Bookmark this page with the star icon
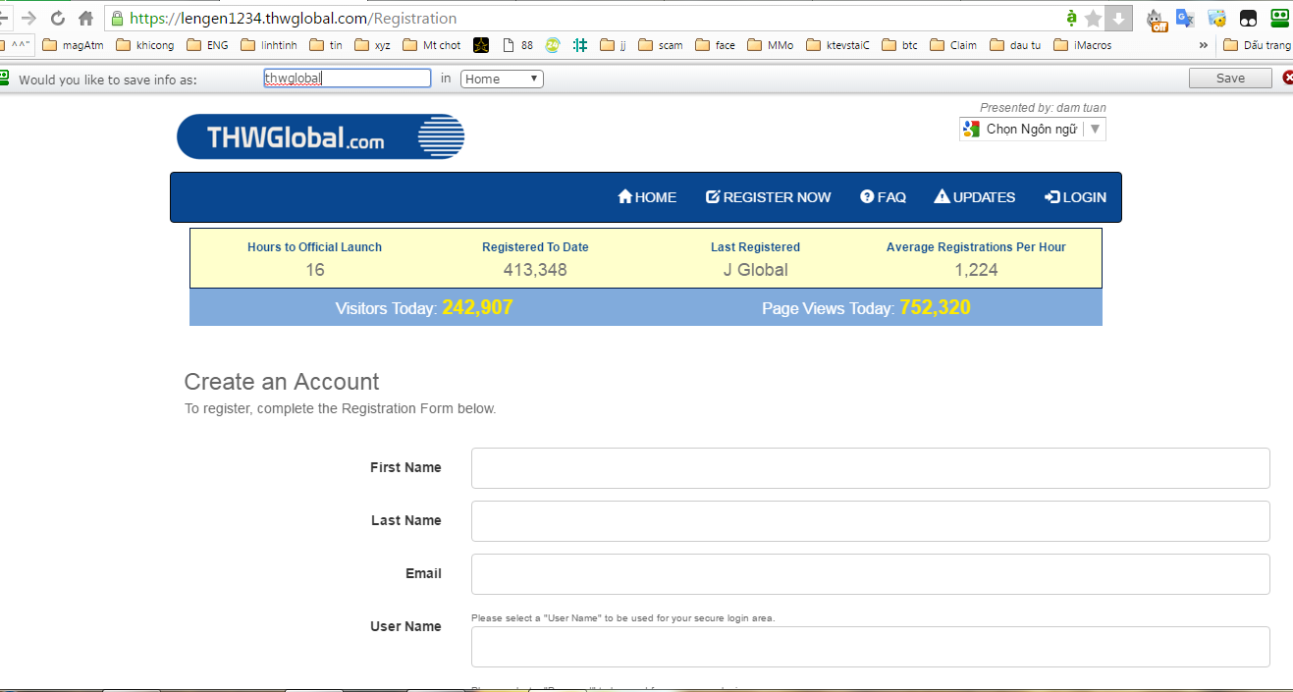 point(1093,18)
